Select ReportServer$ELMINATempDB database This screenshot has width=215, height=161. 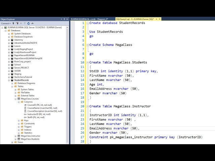(x=28, y=58)
